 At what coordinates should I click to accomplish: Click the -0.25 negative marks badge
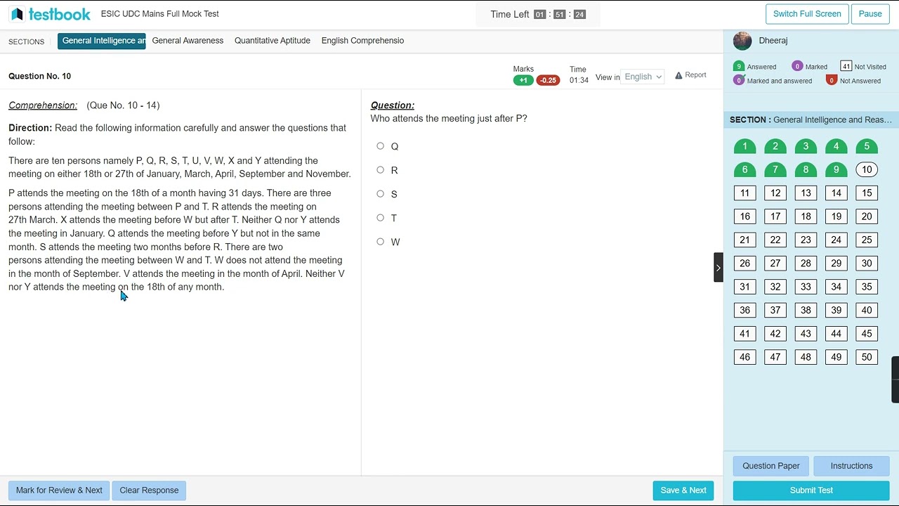548,80
